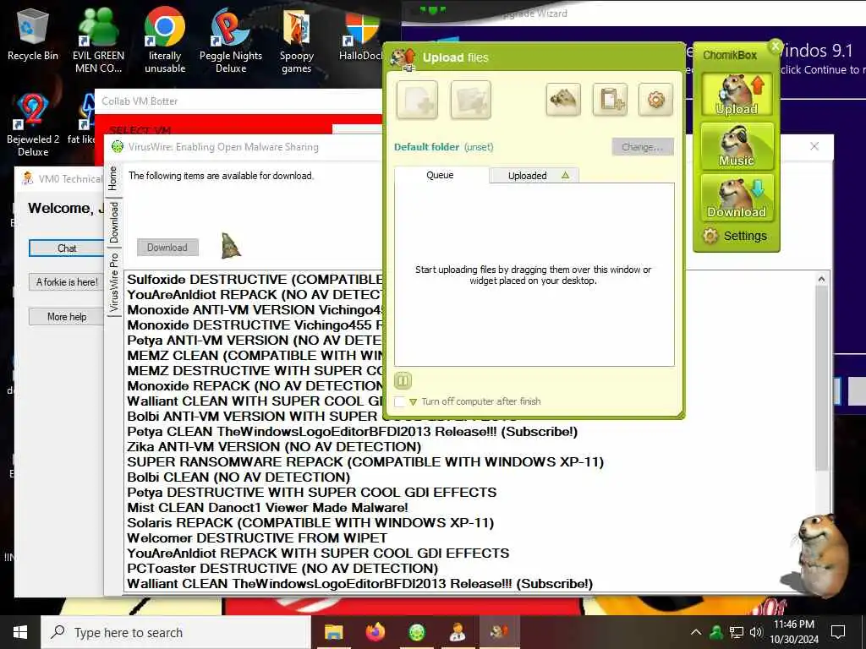Open the HalloDoc desktop shortcut
Viewport: 866px width, 649px height.
click(362, 36)
